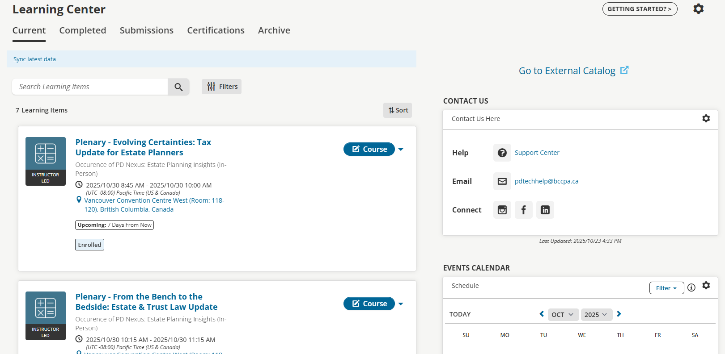Expand the OCT month dropdown
This screenshot has height=354, width=725.
click(x=562, y=315)
